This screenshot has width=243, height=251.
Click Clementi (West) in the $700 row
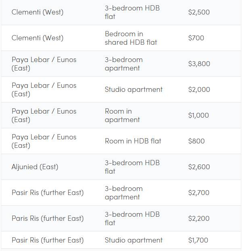point(38,38)
